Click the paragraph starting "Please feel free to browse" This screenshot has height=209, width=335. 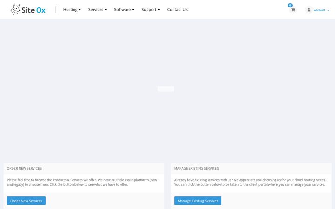[x=82, y=182]
